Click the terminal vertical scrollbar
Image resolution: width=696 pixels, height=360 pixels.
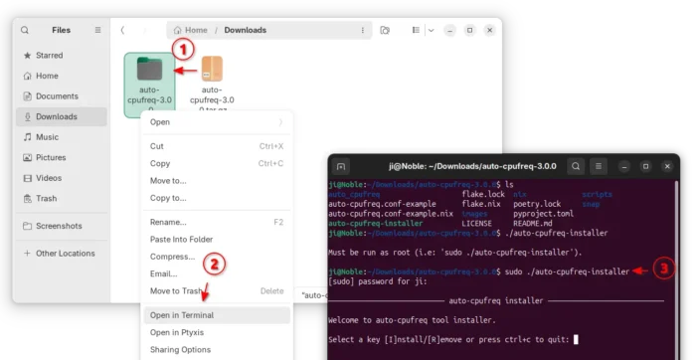tap(675, 270)
